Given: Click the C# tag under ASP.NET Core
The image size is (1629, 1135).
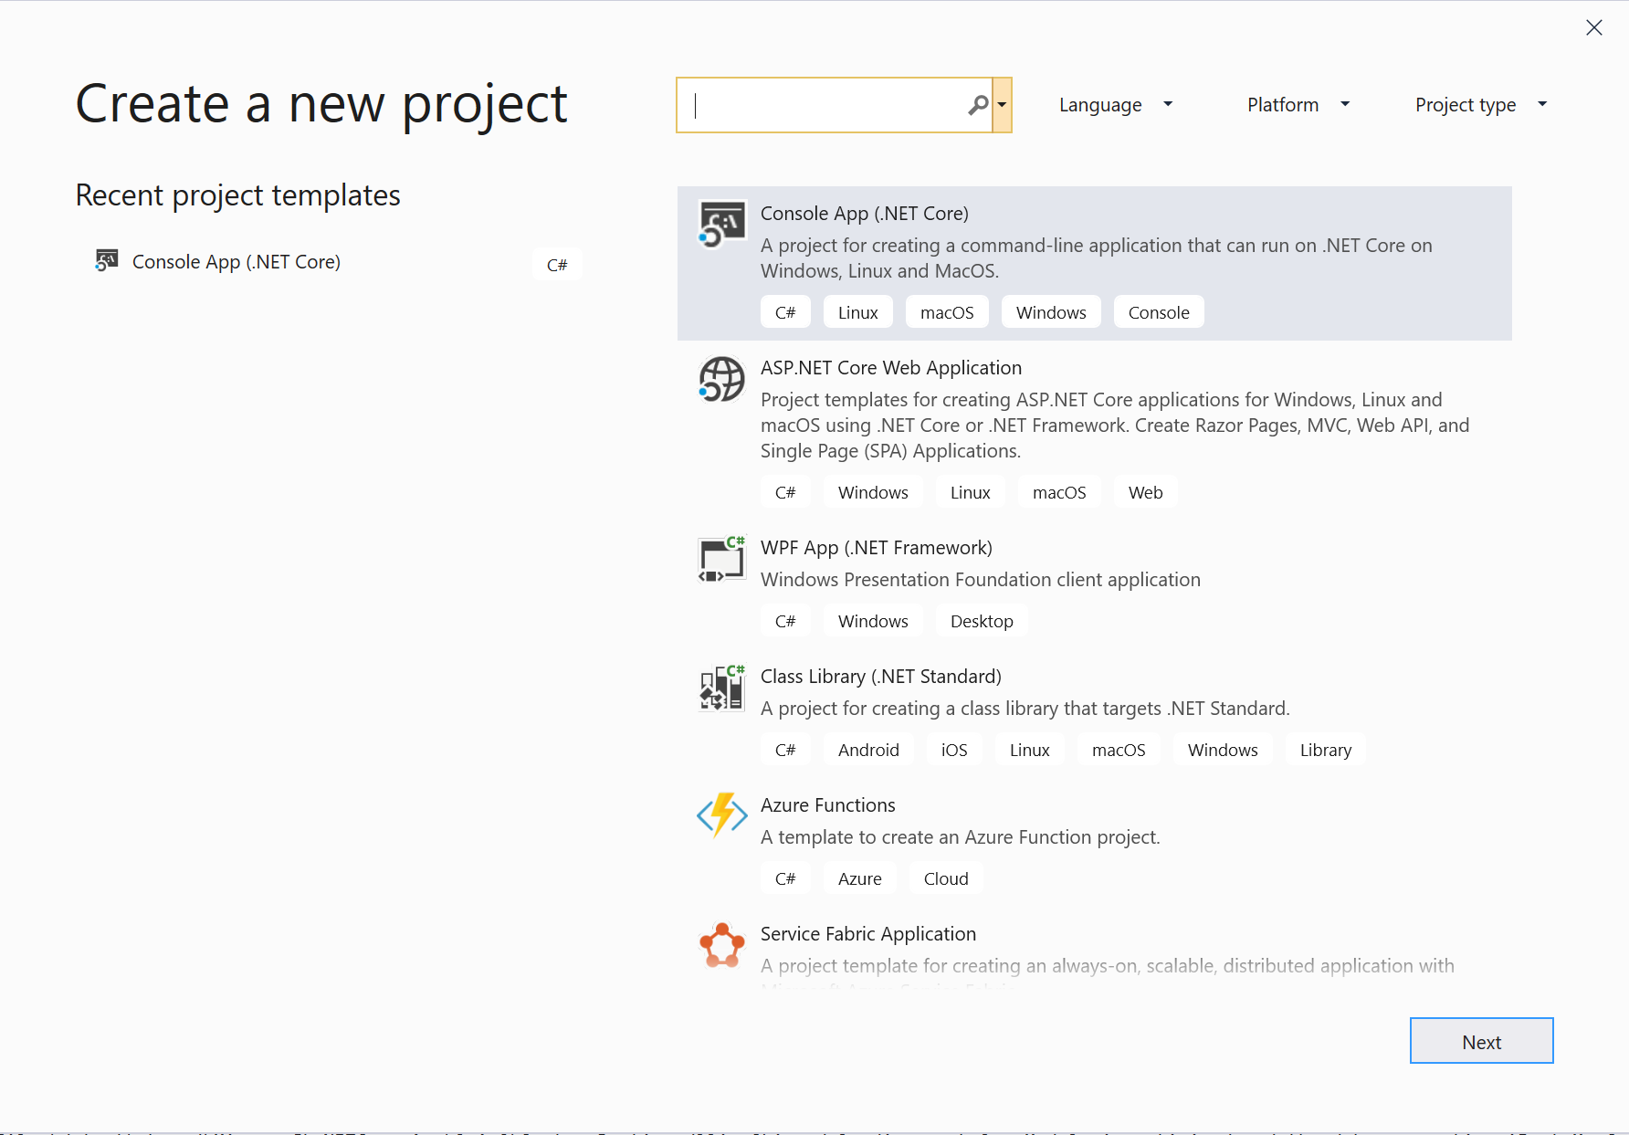Looking at the screenshot, I should tap(785, 492).
